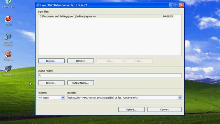Start conversion with Convert button
This screenshot has width=220, height=124.
pos(164,110)
